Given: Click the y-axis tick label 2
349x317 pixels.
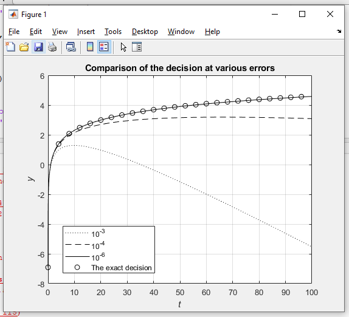Looking at the screenshot, I should (43, 136).
